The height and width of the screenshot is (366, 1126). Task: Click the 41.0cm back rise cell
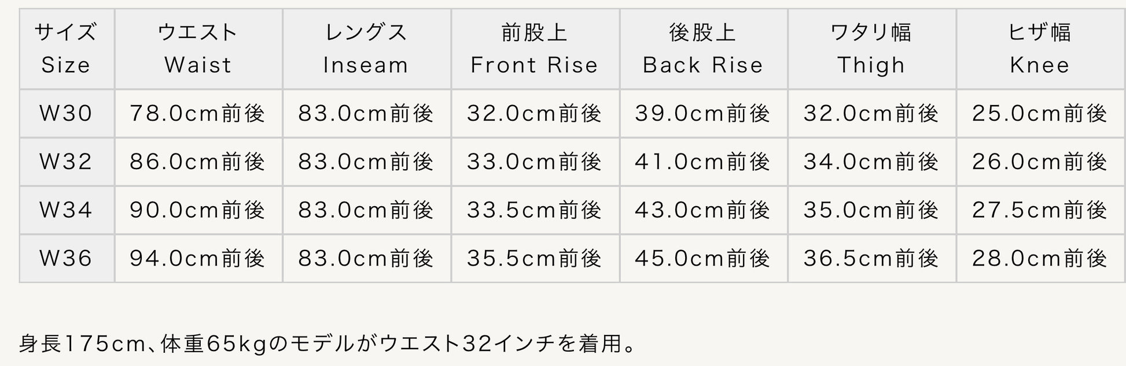tap(703, 162)
